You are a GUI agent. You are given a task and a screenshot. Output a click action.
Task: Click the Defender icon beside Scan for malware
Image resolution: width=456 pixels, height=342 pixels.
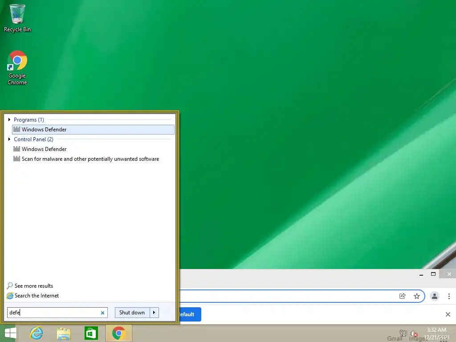[x=16, y=159]
